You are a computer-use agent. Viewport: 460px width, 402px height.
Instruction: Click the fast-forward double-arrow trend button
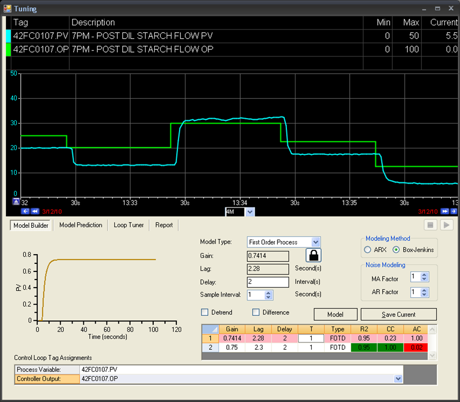coord(445,211)
